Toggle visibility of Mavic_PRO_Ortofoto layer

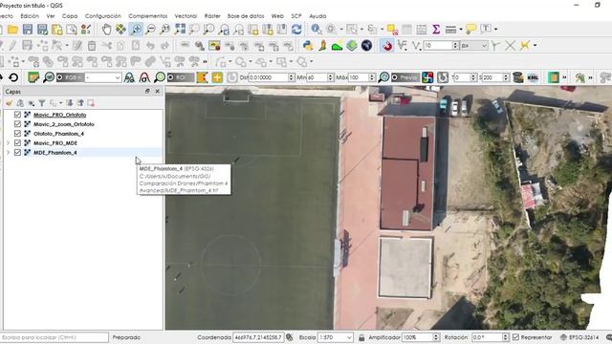pyautogui.click(x=17, y=115)
